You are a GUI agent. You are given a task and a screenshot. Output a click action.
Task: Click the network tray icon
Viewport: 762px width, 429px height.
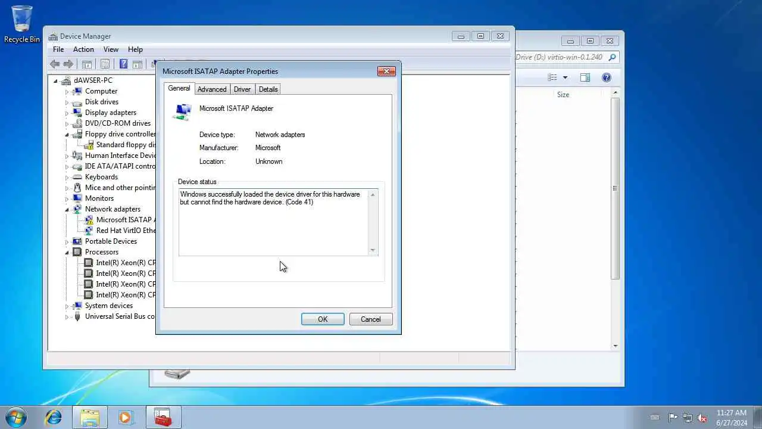tap(688, 418)
